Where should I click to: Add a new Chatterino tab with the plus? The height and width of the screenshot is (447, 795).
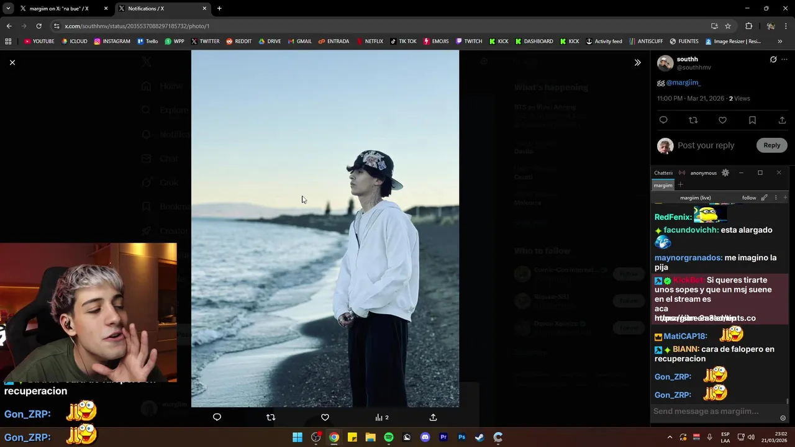[680, 185]
